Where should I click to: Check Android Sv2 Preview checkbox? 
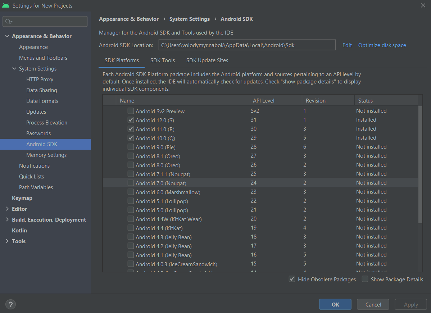(x=131, y=111)
